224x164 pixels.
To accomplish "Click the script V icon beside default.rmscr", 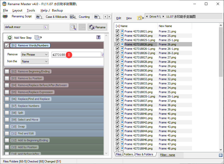I will [46, 27].
